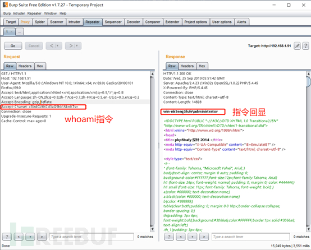Click the administrator whoami output in response
The width and height of the screenshot is (311, 250).
point(191,112)
